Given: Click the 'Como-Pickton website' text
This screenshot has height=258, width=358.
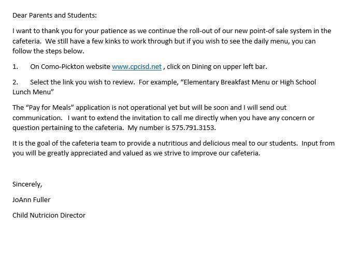Looking at the screenshot, I should pyautogui.click(x=70, y=67).
